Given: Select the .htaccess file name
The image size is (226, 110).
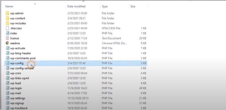Looking at the screenshot, I should pyautogui.click(x=16, y=28).
